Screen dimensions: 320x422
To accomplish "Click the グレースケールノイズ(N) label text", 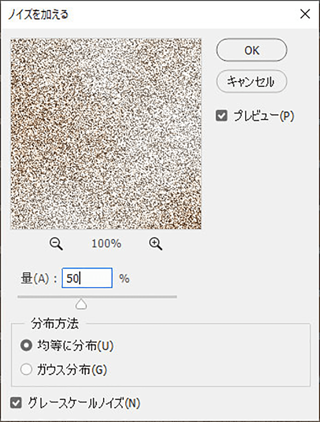I will tap(84, 403).
